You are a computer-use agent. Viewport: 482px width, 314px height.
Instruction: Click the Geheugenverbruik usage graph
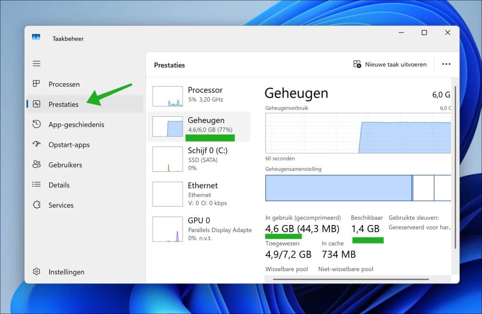pos(358,133)
